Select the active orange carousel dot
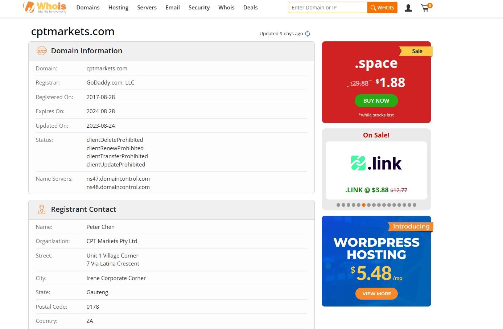The image size is (503, 329). (364, 205)
